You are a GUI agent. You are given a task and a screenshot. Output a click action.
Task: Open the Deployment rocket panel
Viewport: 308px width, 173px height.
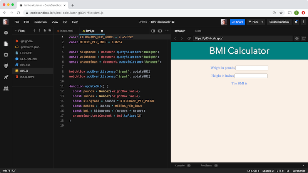pyautogui.click(x=6, y=77)
